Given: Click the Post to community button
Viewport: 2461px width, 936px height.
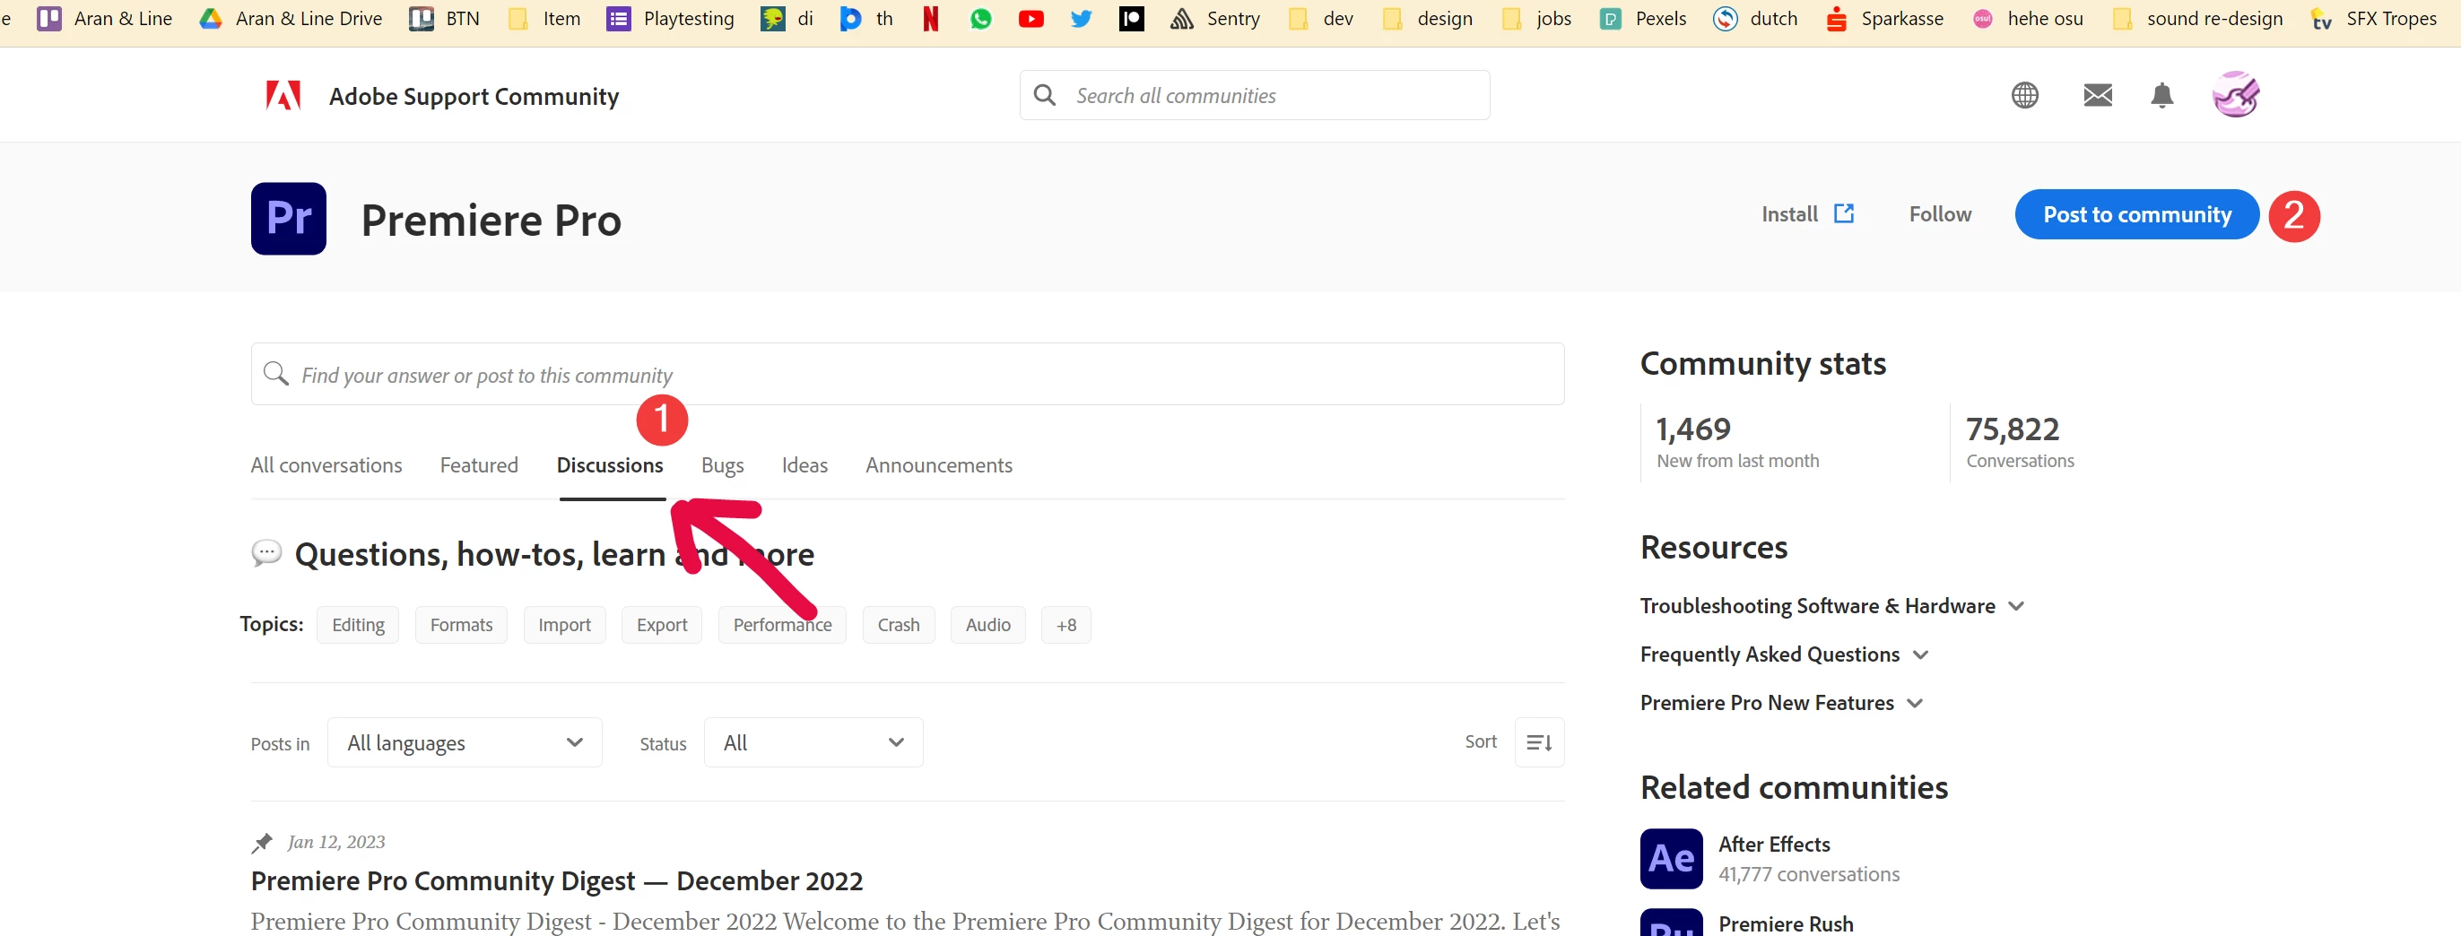Looking at the screenshot, I should point(2136,215).
